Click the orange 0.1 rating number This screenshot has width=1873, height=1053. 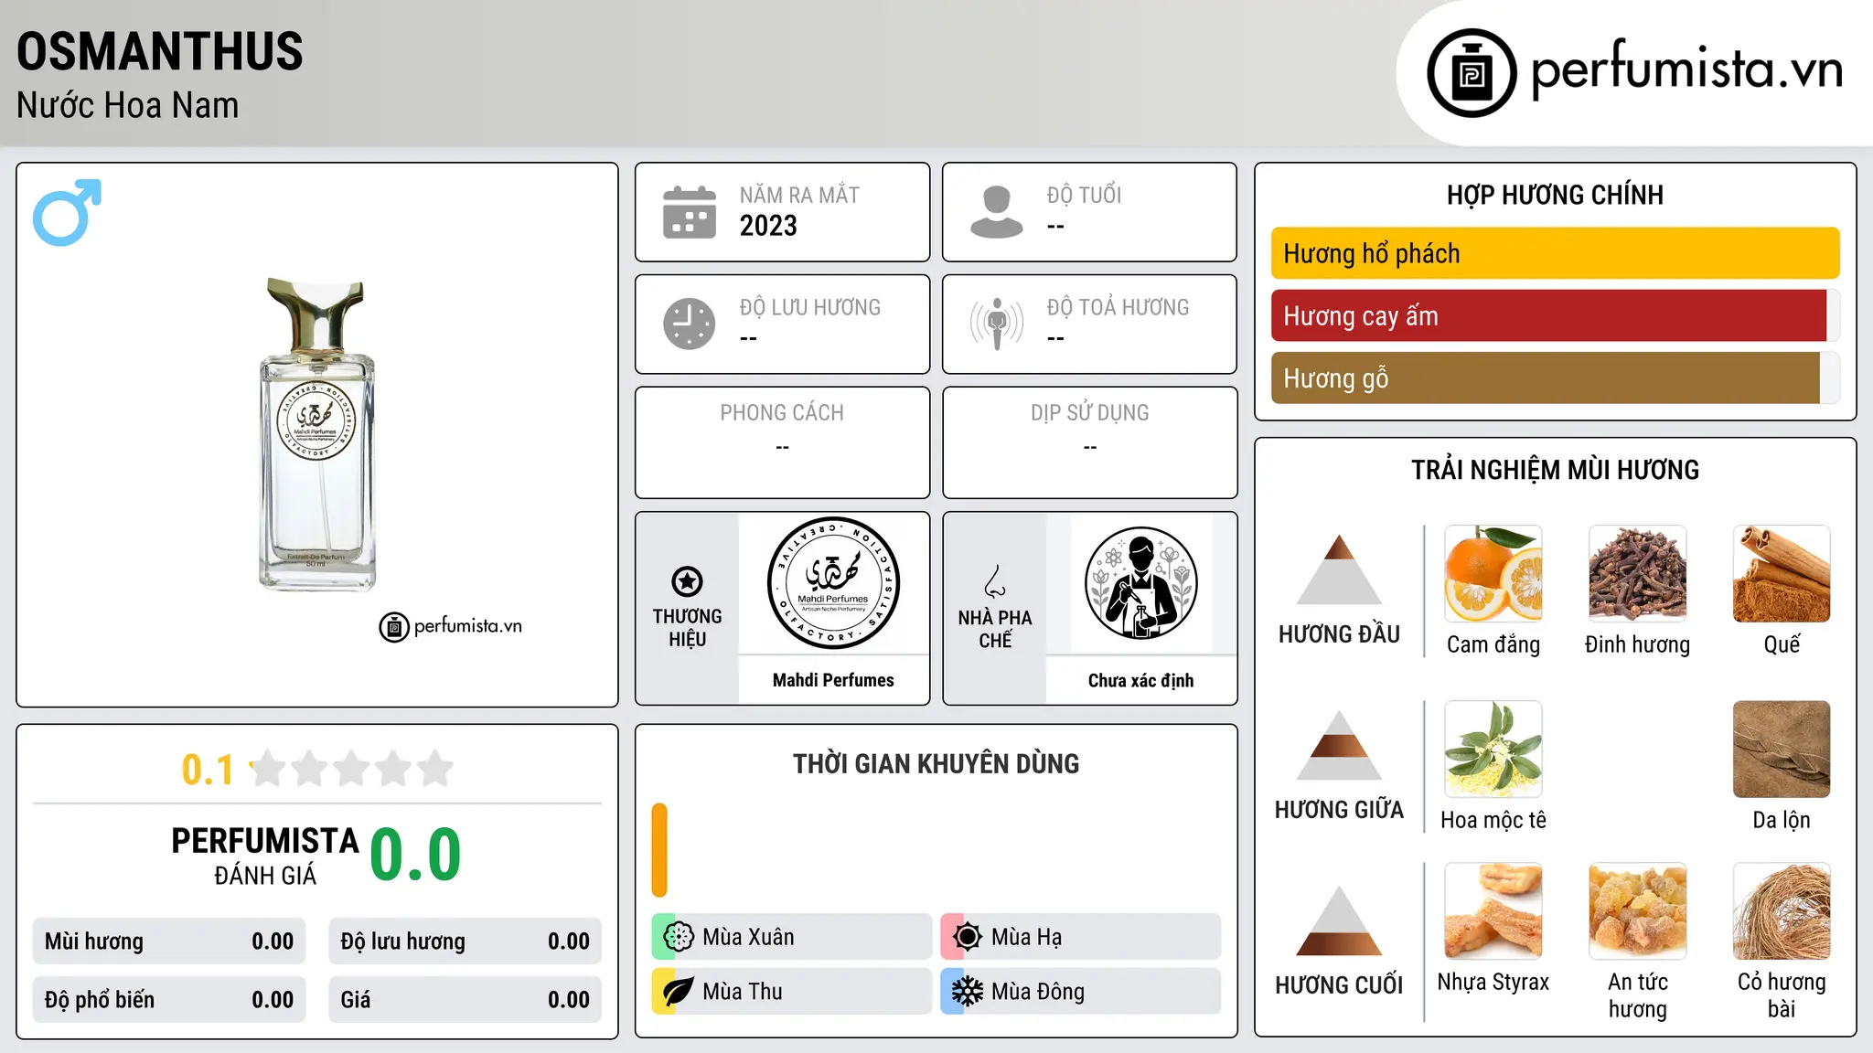pyautogui.click(x=208, y=770)
